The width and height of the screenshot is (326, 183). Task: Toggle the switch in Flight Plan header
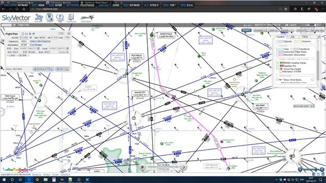click(61, 34)
